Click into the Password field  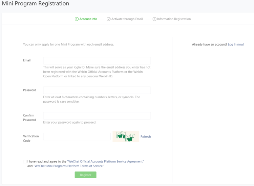[x=97, y=90]
